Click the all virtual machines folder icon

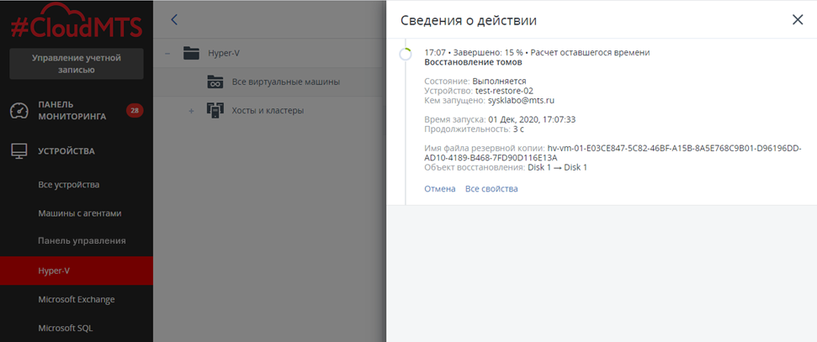point(215,82)
